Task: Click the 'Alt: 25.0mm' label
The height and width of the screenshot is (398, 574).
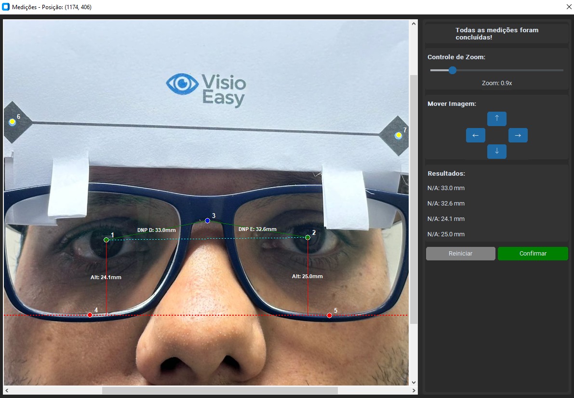Action: pos(307,276)
